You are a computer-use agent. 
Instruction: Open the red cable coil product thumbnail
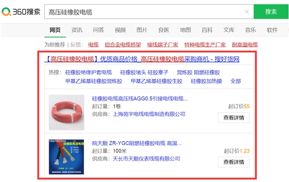point(66,112)
